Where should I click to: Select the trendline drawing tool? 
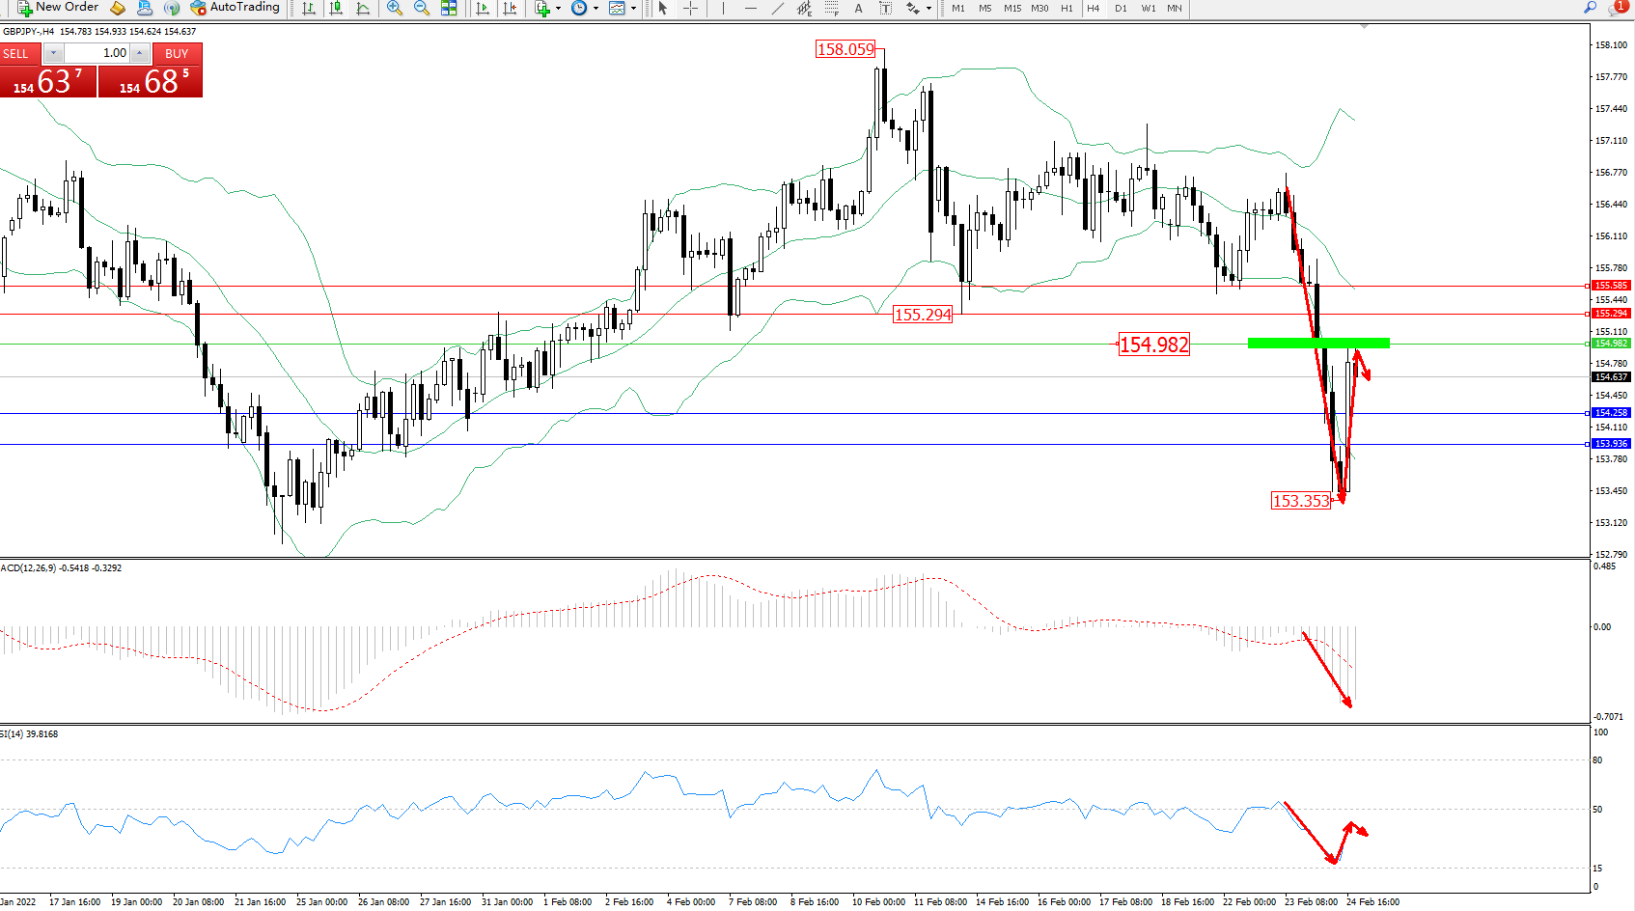pos(778,8)
